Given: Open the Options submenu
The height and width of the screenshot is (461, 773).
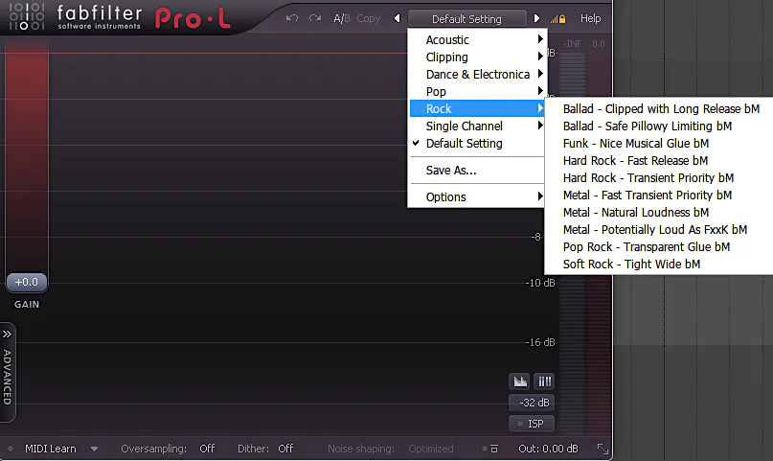Looking at the screenshot, I should coord(477,196).
